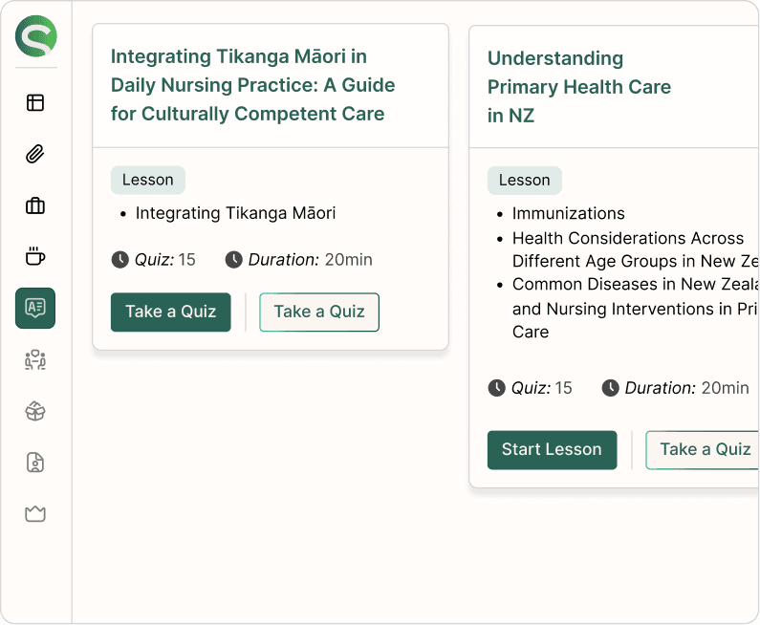Image resolution: width=760 pixels, height=625 pixels.
Task: Open the profile document icon in sidebar
Action: 35,463
